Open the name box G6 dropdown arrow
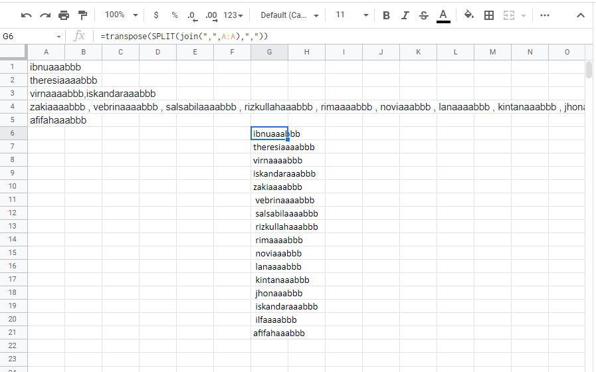The image size is (596, 372). 58,37
